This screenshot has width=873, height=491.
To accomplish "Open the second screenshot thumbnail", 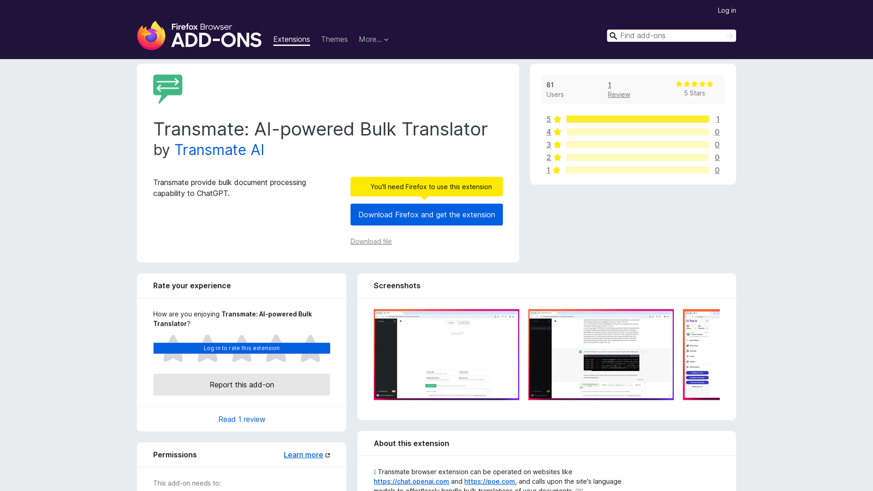I will coord(601,355).
